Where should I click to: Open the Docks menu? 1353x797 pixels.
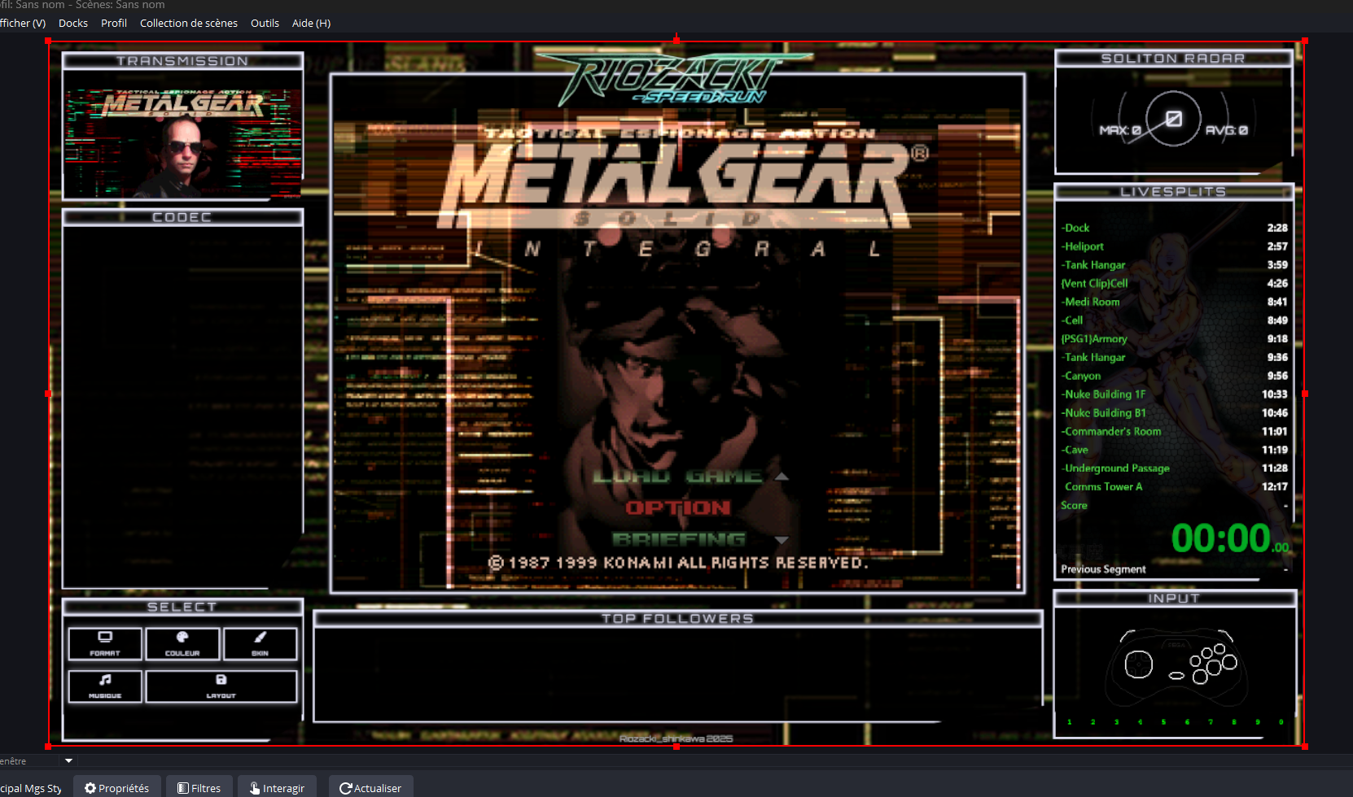(73, 23)
